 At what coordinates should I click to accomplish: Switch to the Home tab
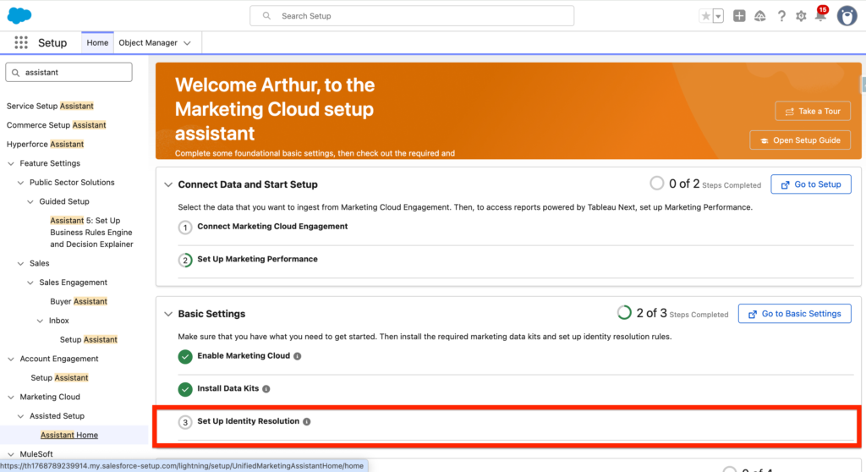[97, 43]
